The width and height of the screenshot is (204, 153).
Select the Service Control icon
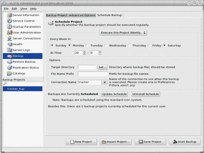click(x=10, y=21)
